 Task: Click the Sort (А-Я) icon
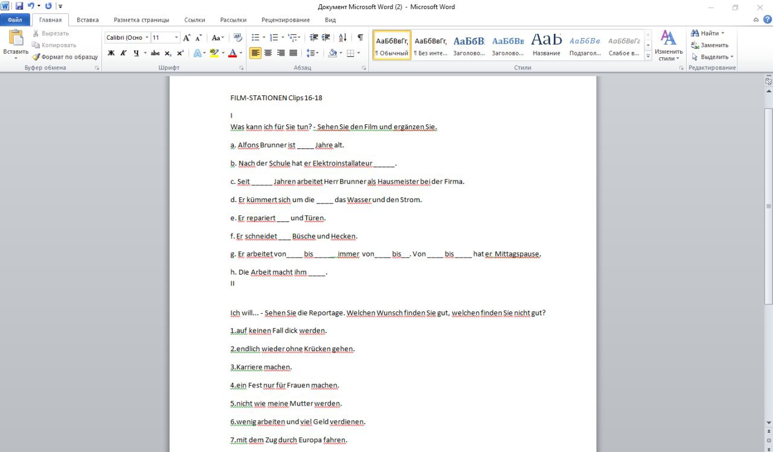click(x=343, y=37)
